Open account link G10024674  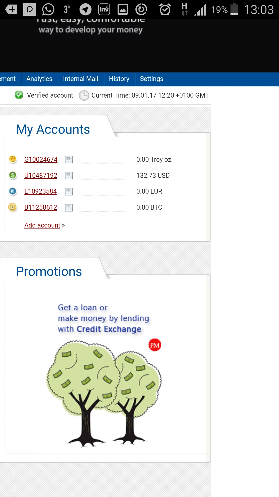click(41, 159)
